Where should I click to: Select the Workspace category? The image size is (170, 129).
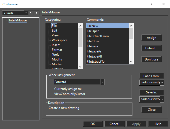[x=60, y=40]
